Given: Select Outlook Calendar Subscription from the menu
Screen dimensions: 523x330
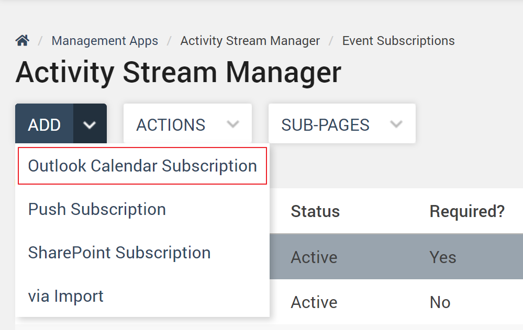Looking at the screenshot, I should 142,166.
